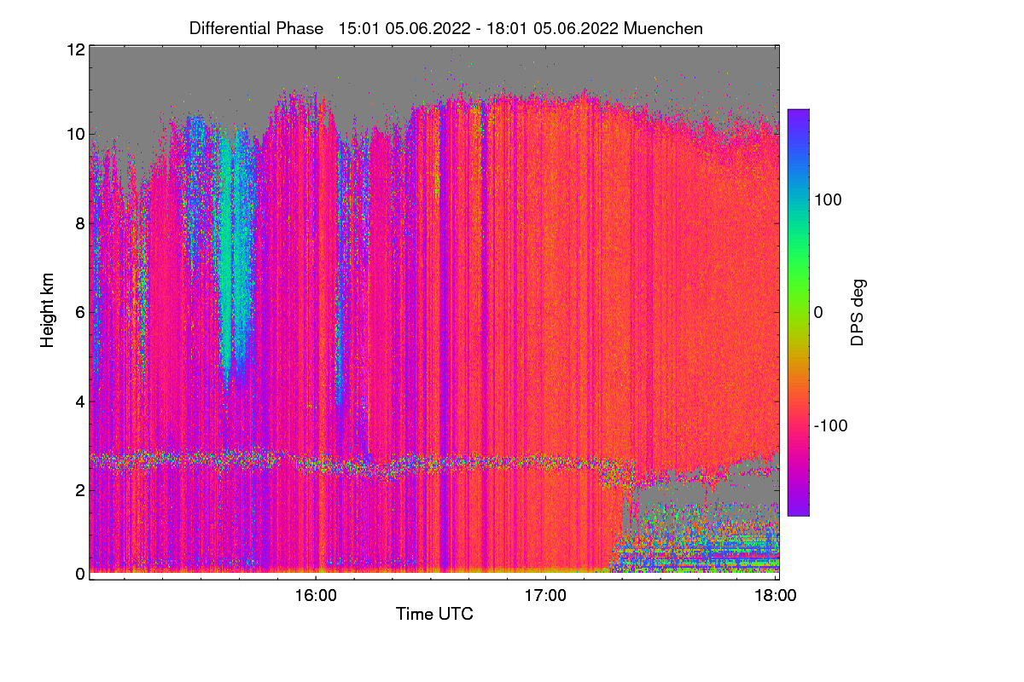
Task: Click the colorbar -100 value label
Action: [x=830, y=425]
